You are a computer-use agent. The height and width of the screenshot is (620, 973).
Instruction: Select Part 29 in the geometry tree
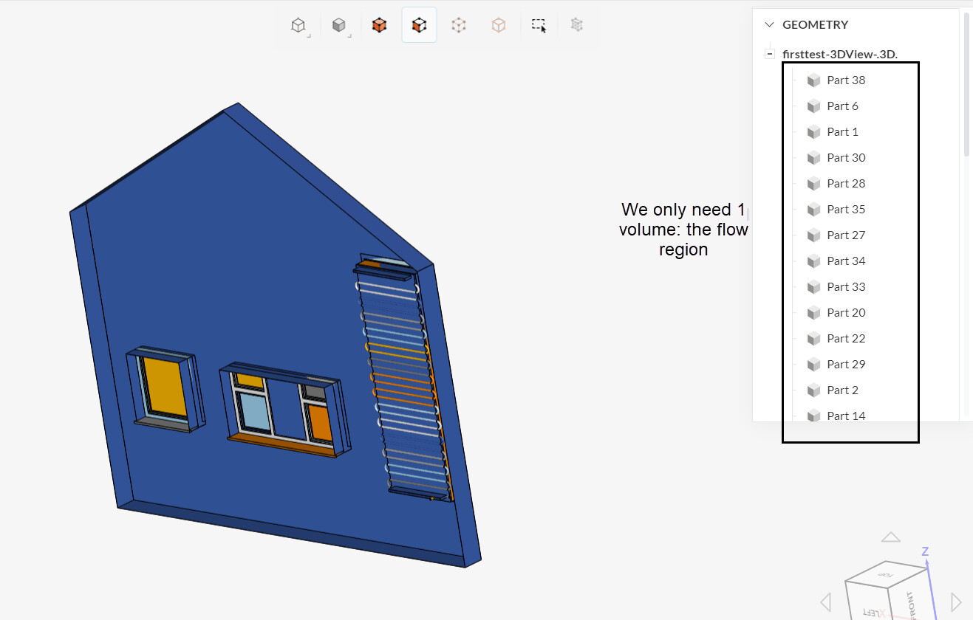click(x=847, y=364)
